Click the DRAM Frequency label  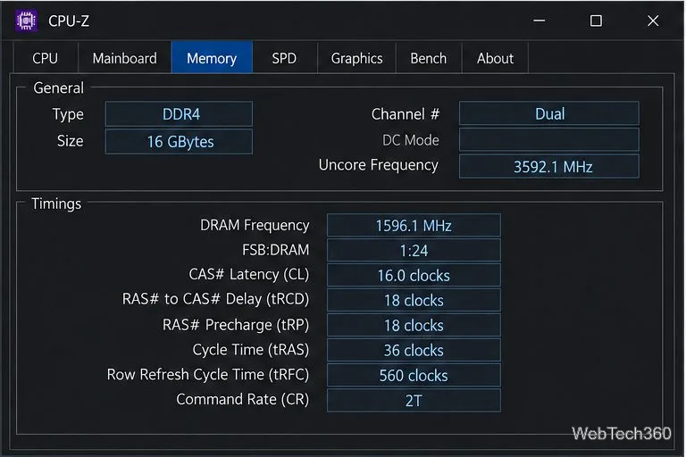point(255,225)
